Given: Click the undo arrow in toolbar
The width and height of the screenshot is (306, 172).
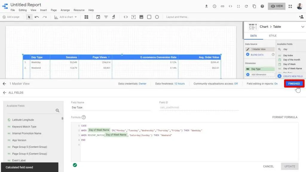Looking at the screenshot, I should tap(37, 17).
